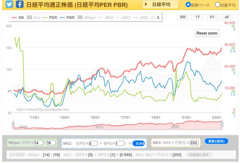Set chart range to all
This screenshot has height=163, width=240.
tap(227, 17)
